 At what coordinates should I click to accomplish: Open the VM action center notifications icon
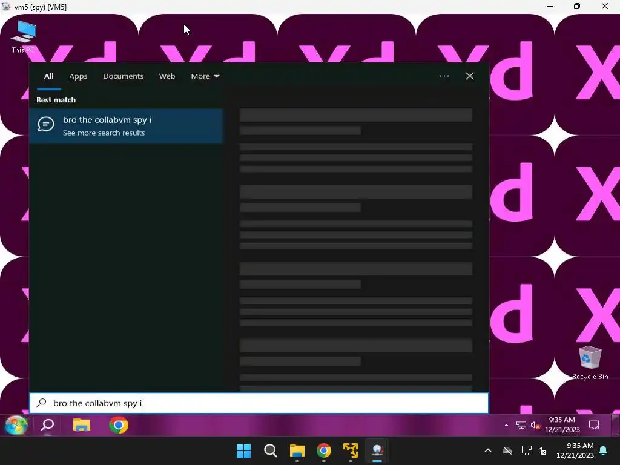[593, 425]
